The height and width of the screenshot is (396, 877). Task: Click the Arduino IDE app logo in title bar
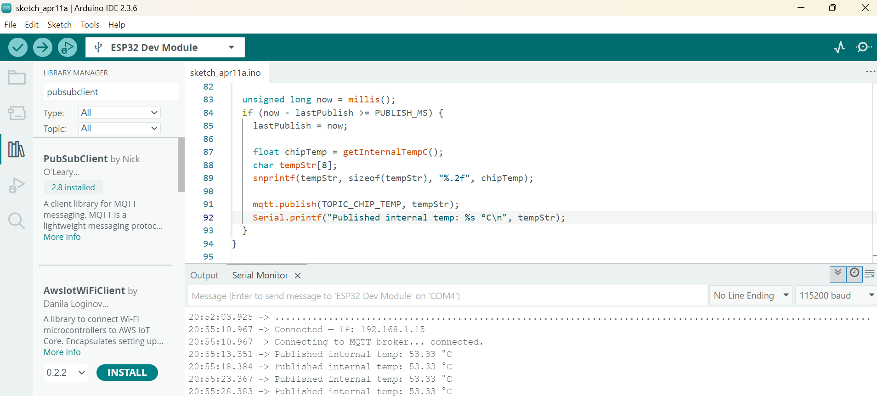point(6,8)
